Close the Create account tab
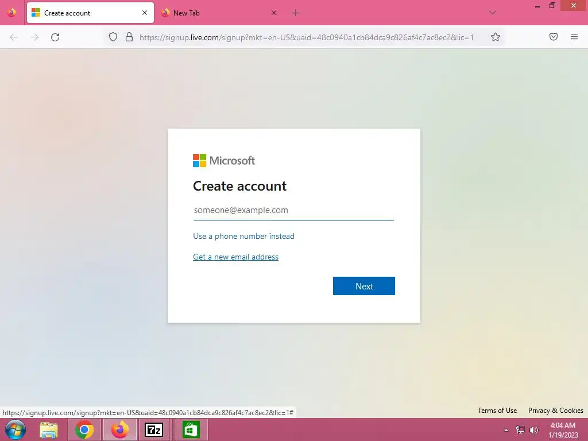Image resolution: width=588 pixels, height=441 pixels. point(144,13)
